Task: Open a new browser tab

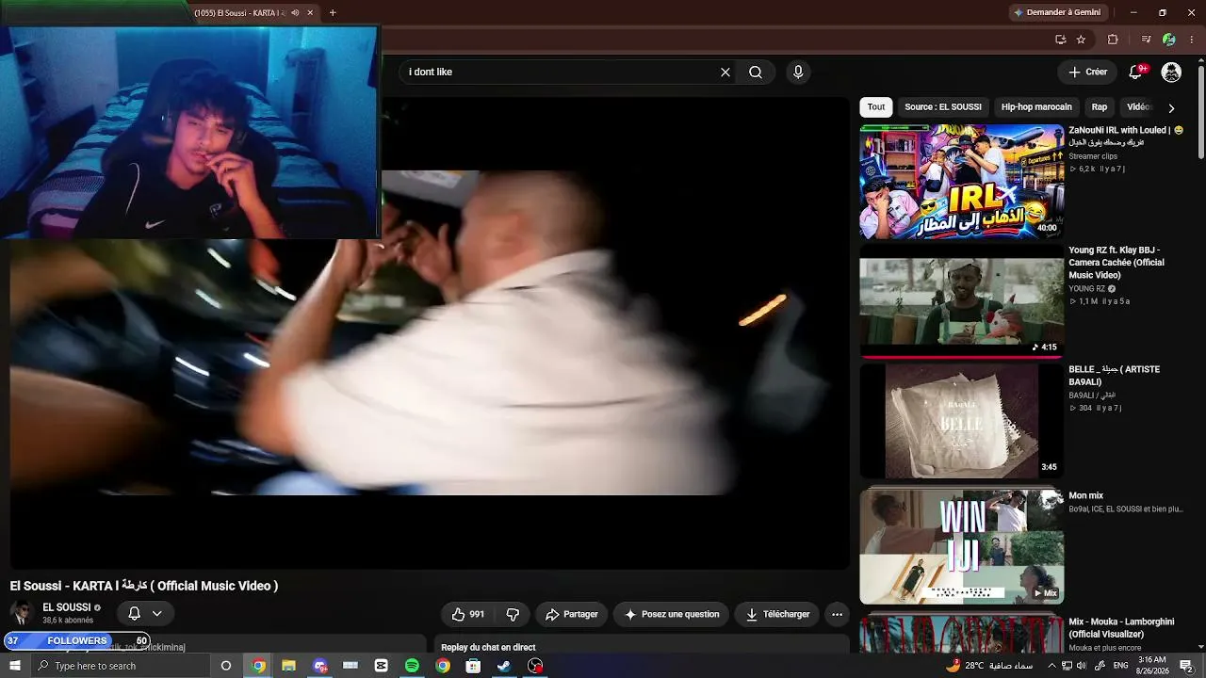Action: pyautogui.click(x=333, y=13)
